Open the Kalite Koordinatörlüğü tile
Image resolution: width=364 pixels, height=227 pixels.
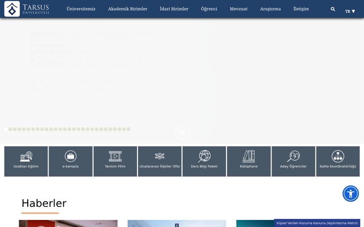click(x=338, y=161)
